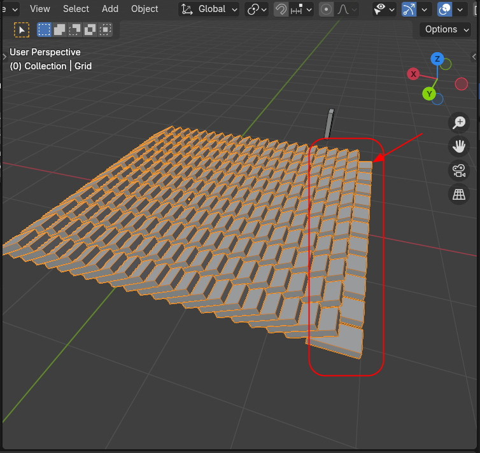Expand the toolbar with left edge arrow
Image resolution: width=480 pixels, height=453 pixels.
click(x=4, y=57)
